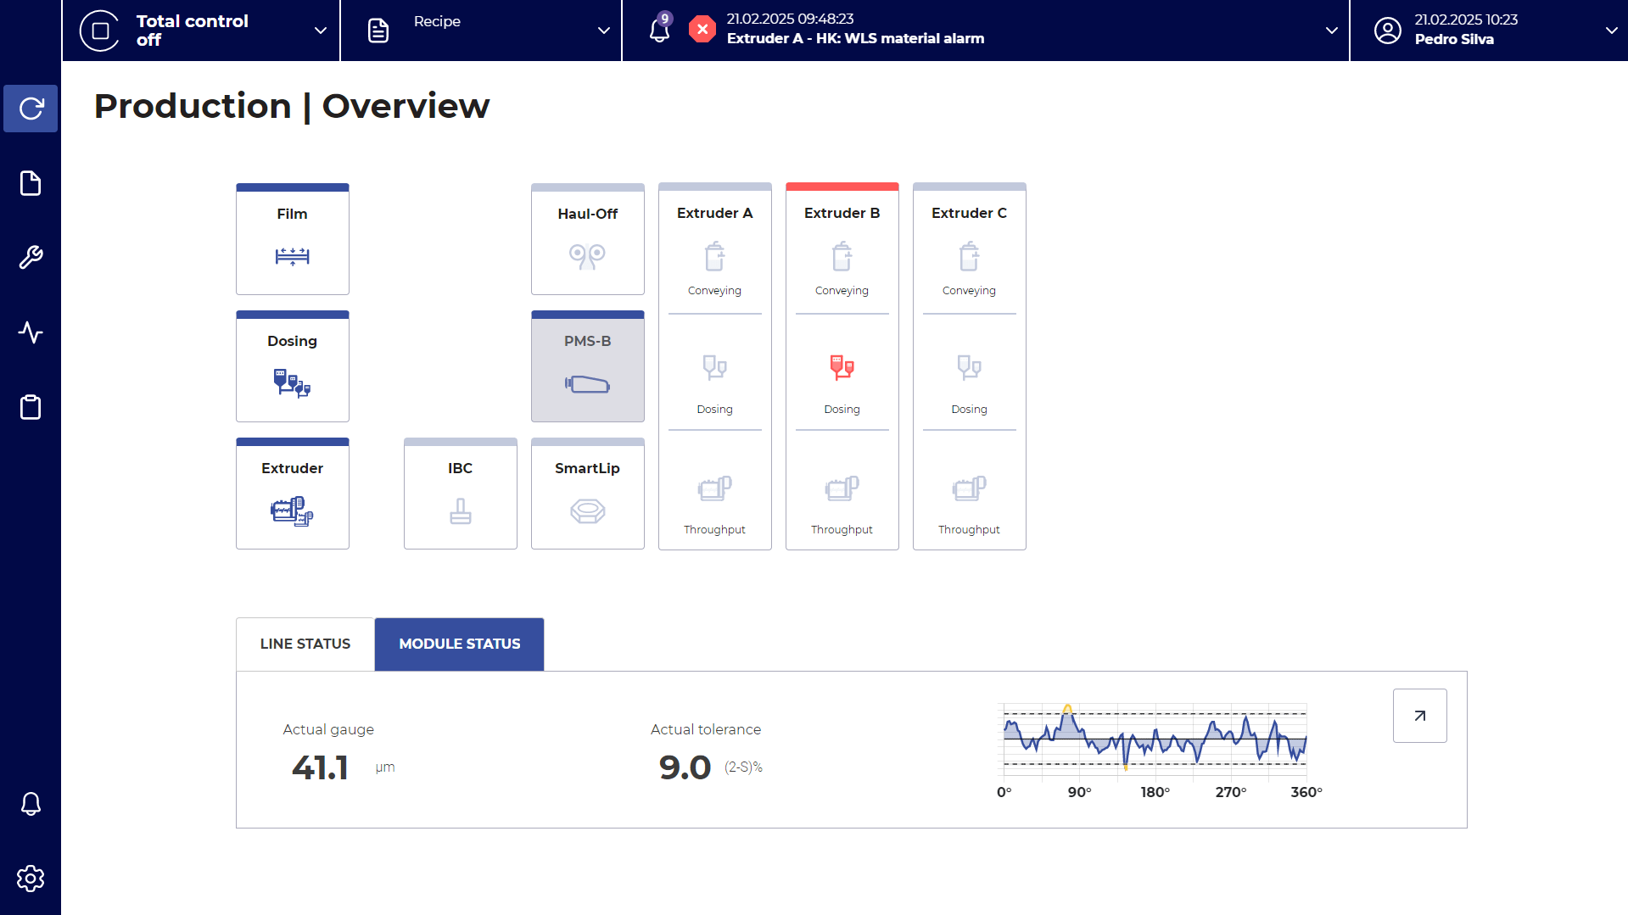
Task: Open the Haul-Off module tile
Action: (x=587, y=239)
